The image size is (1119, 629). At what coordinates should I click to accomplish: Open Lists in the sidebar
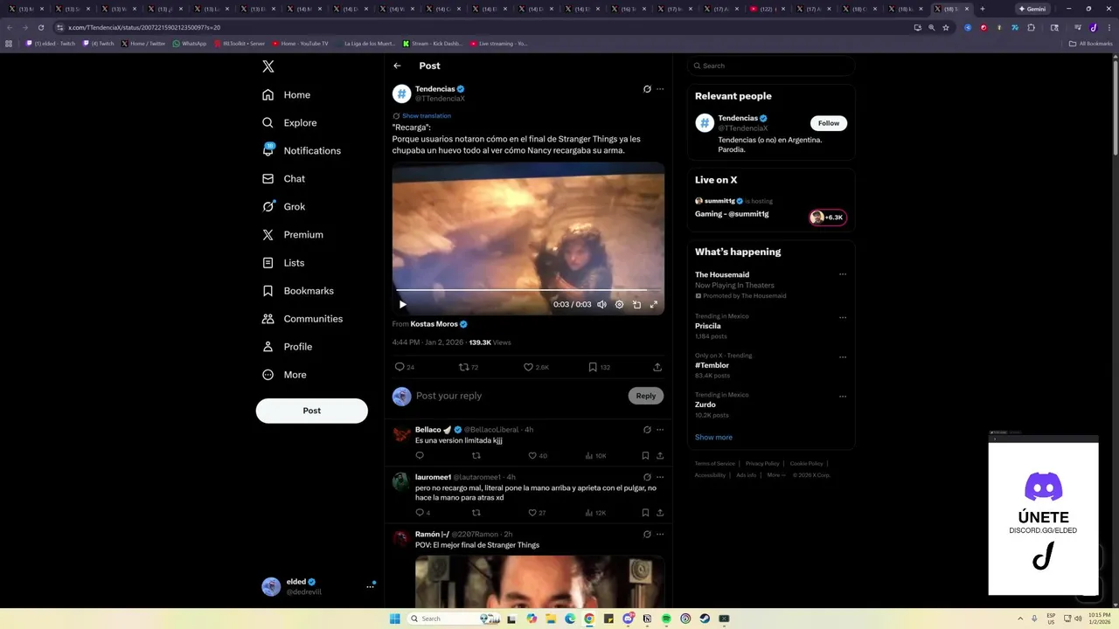(x=283, y=262)
